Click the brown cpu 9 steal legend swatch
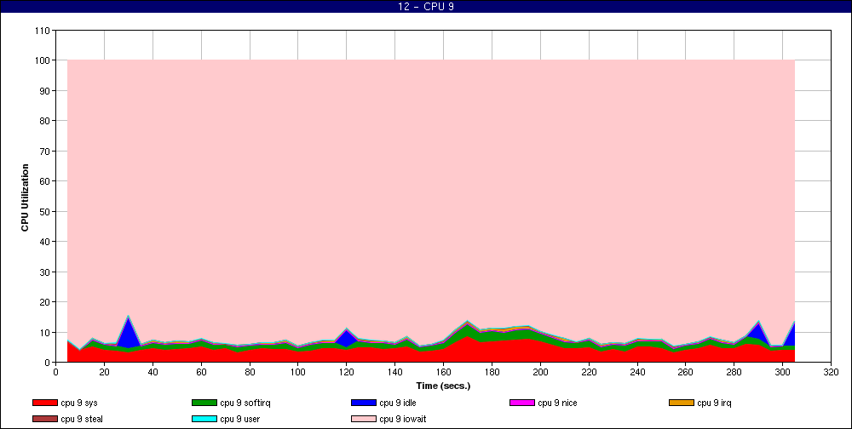The height and width of the screenshot is (429, 852). click(x=44, y=420)
